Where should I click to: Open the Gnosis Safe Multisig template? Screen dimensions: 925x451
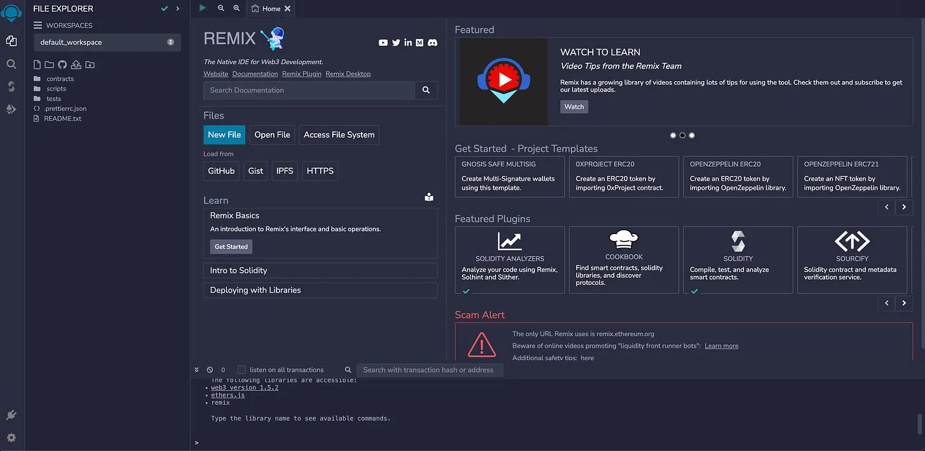510,177
